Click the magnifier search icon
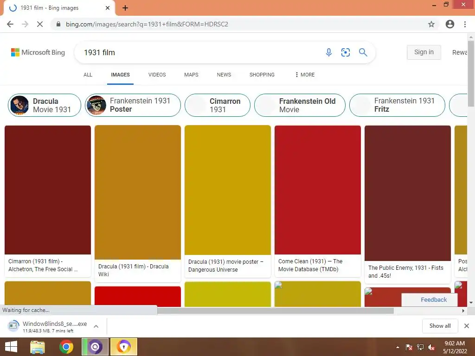 coord(363,52)
